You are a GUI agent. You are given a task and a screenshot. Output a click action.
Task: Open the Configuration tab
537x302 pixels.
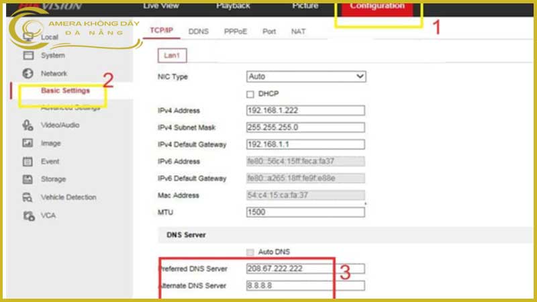point(377,8)
